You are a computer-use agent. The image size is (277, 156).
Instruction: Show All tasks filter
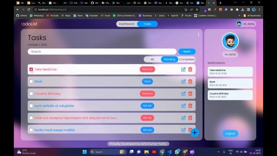[x=152, y=59]
